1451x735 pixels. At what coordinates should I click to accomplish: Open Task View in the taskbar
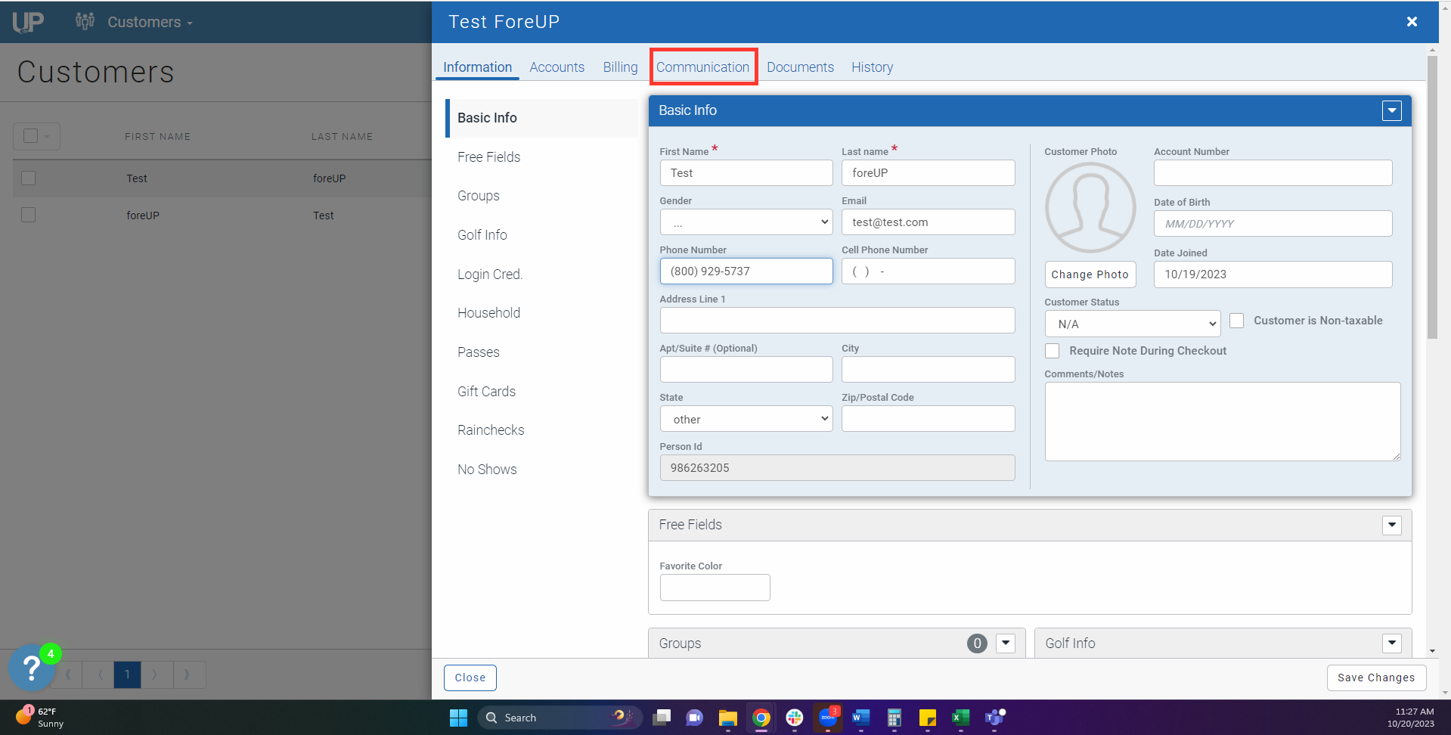point(662,718)
